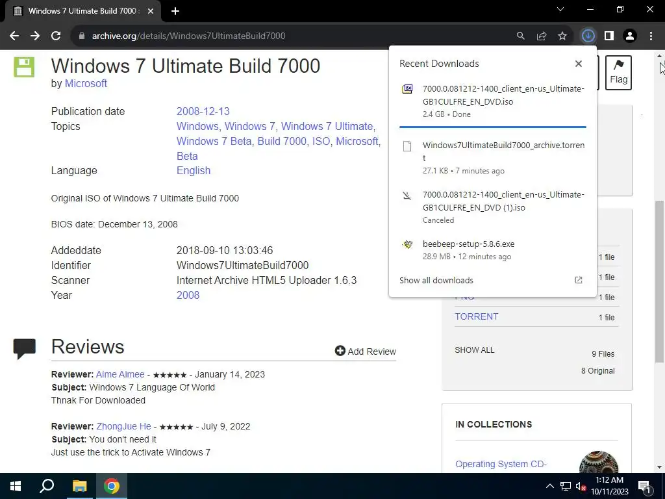The height and width of the screenshot is (499, 665).
Task: Open Windows taskbar search
Action: click(x=47, y=486)
